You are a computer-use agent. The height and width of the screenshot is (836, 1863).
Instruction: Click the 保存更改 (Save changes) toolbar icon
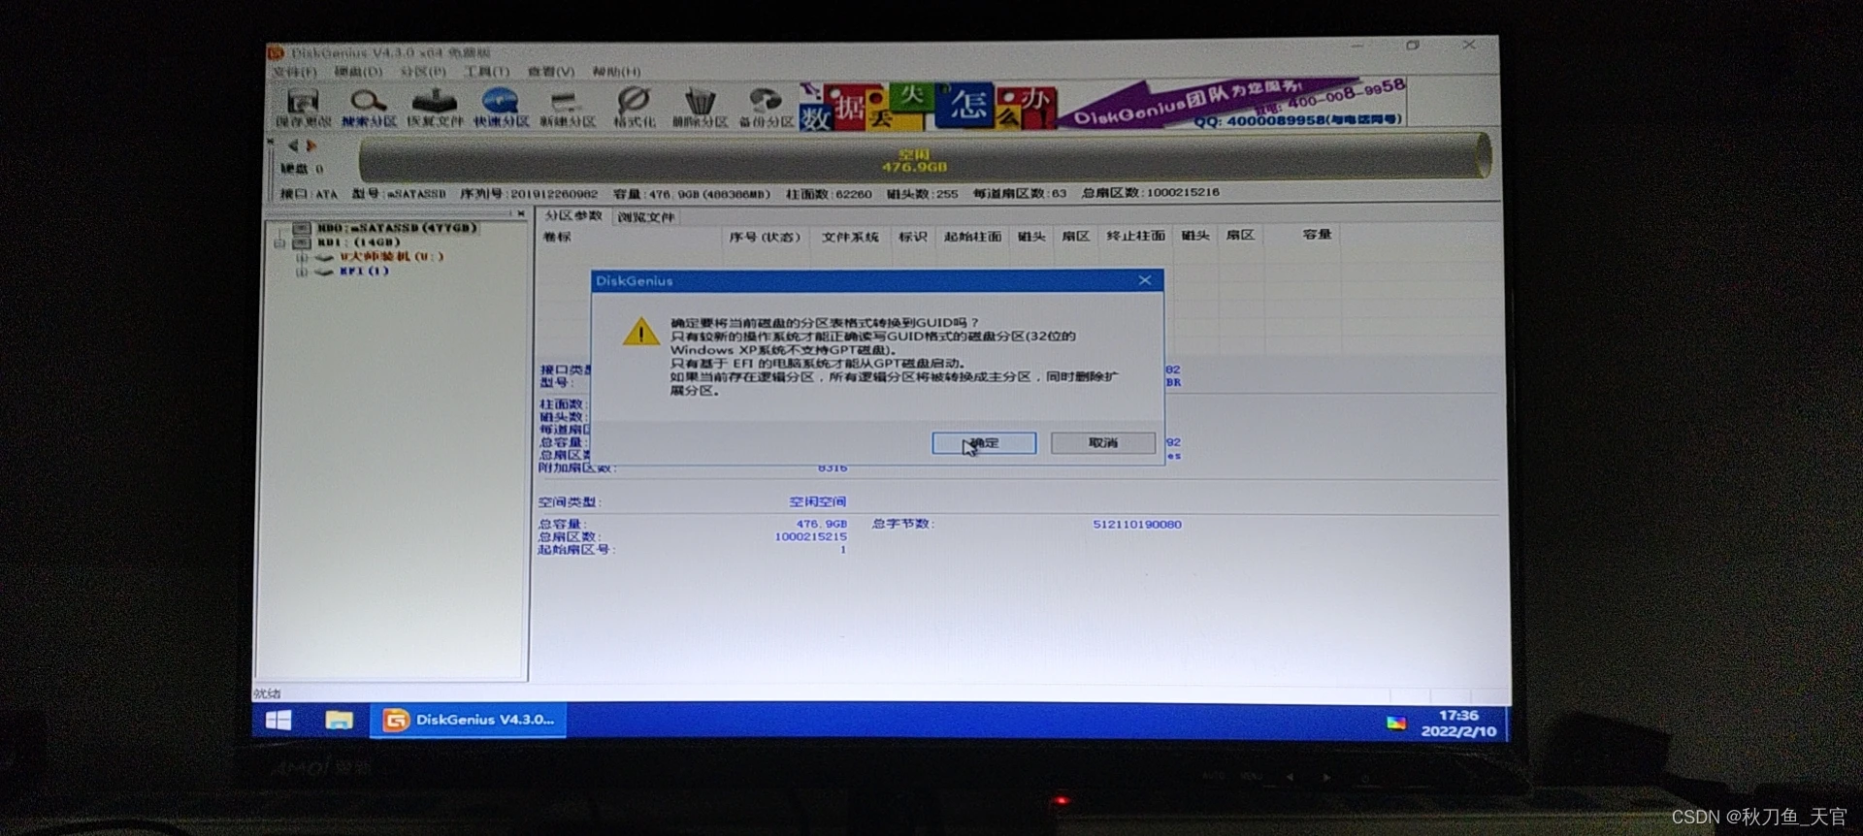point(303,108)
